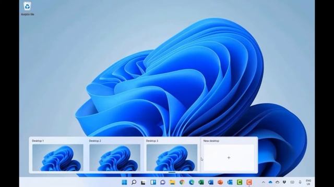The image size is (334, 187).
Task: Add a New desktop with plus
Action: pyautogui.click(x=229, y=157)
